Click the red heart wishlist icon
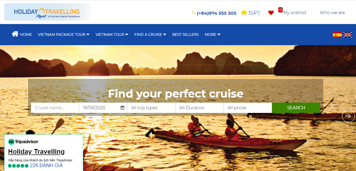356x171 pixels. (271, 13)
